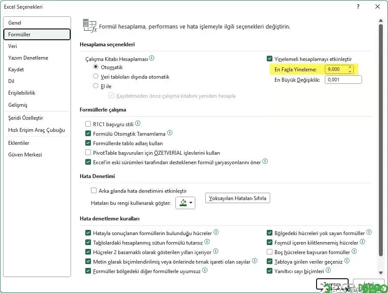Click info icon for Formül içeren kilitlenmemiş hücreler
The width and height of the screenshot is (388, 293).
362,242
